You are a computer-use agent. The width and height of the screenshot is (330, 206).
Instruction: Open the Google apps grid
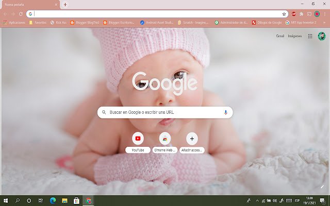pyautogui.click(x=310, y=36)
